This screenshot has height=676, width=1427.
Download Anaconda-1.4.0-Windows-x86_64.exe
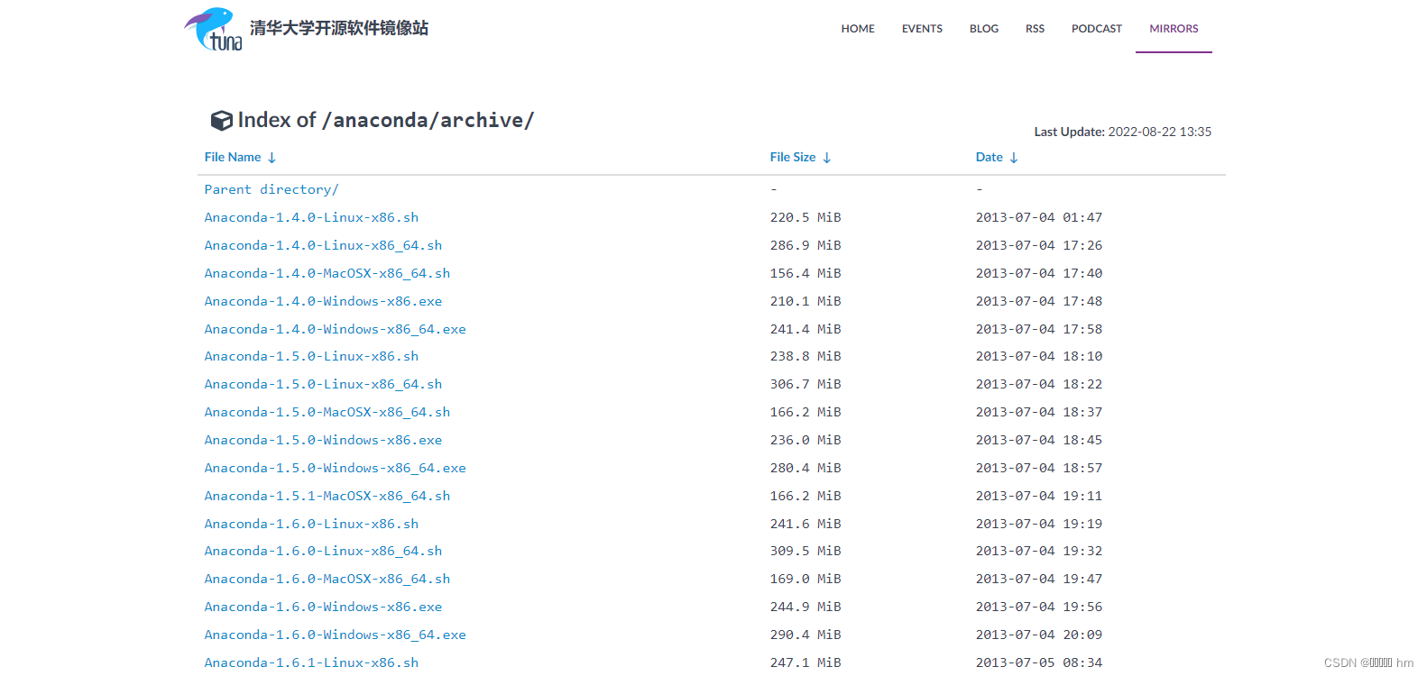(336, 329)
